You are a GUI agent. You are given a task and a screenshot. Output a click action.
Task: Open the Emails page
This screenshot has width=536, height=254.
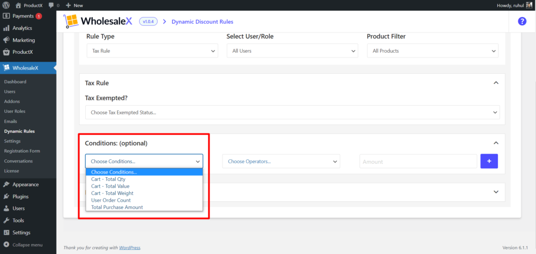pyautogui.click(x=10, y=121)
